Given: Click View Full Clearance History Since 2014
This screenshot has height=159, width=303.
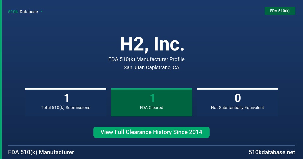Looking at the screenshot, I should coord(151,132).
